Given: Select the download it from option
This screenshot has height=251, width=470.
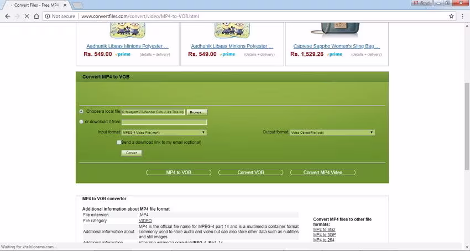Looking at the screenshot, I should pyautogui.click(x=81, y=122).
